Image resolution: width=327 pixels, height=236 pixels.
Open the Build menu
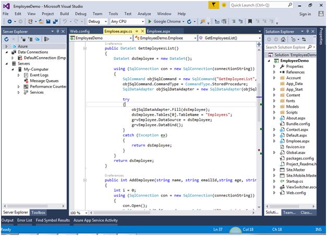64,14
